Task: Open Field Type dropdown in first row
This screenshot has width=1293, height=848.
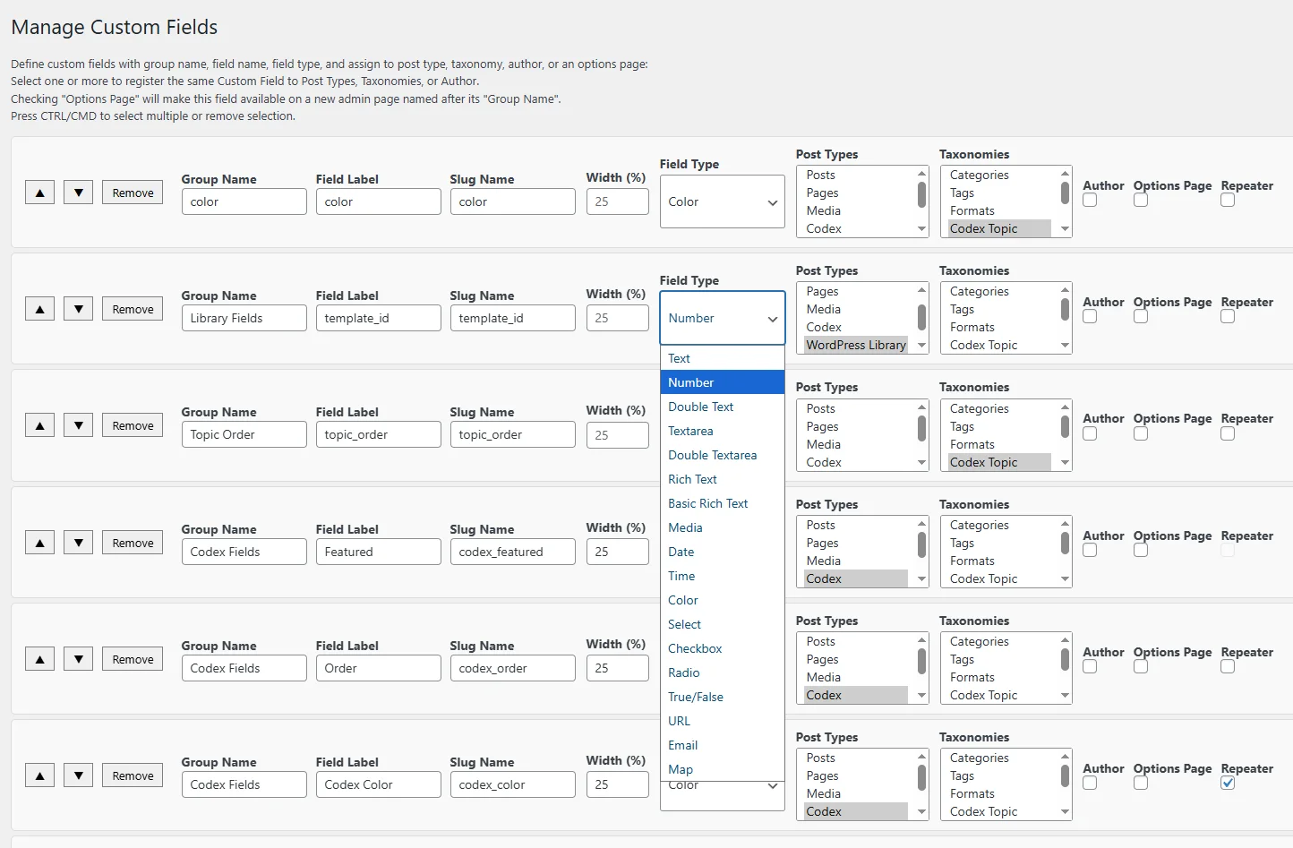Action: pyautogui.click(x=722, y=202)
